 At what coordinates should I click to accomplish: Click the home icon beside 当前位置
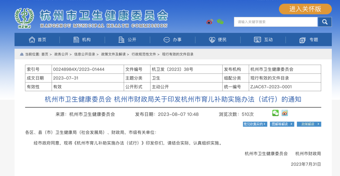tap(22, 54)
